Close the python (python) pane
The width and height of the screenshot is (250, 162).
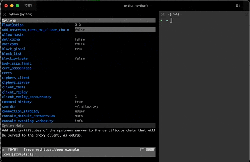pyautogui.click(x=4, y=14)
